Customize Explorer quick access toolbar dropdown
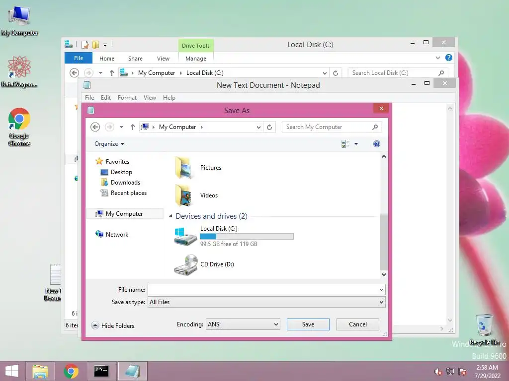Image resolution: width=509 pixels, height=381 pixels. pos(105,45)
